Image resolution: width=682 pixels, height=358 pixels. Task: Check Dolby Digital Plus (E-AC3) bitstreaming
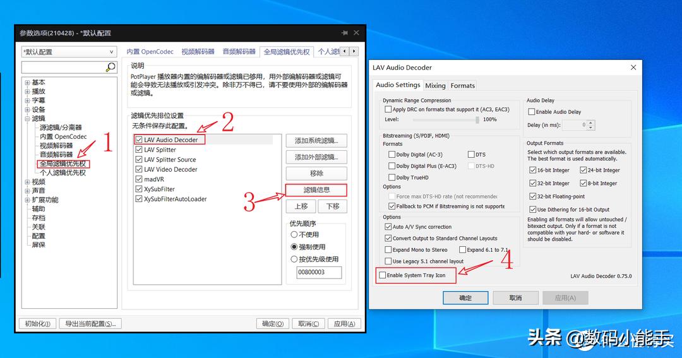[x=392, y=165]
